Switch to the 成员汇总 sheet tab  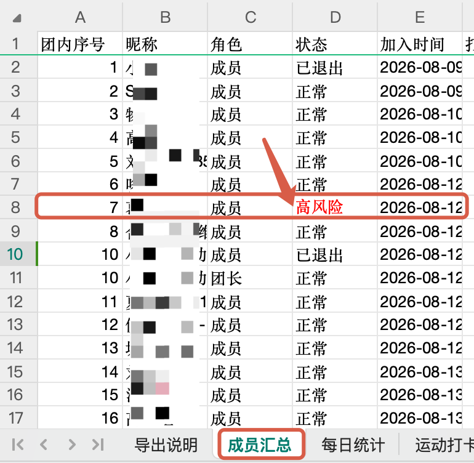click(x=259, y=445)
